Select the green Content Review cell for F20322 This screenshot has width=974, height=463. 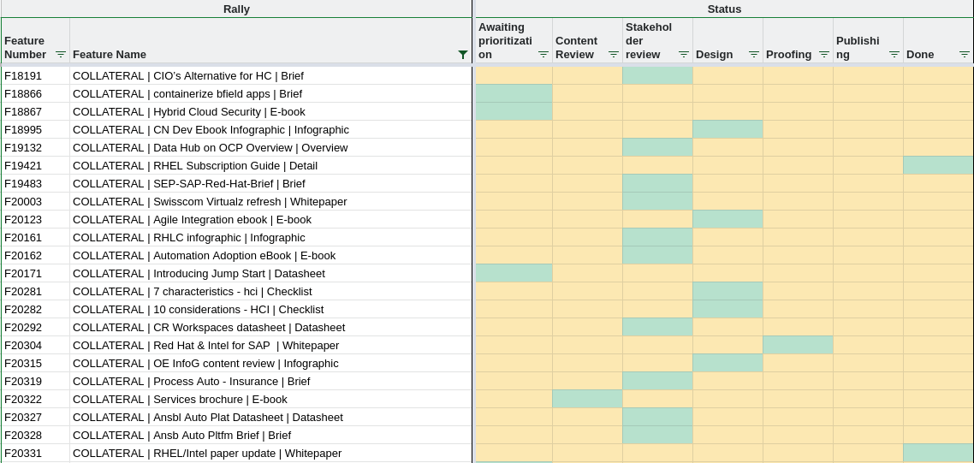587,399
